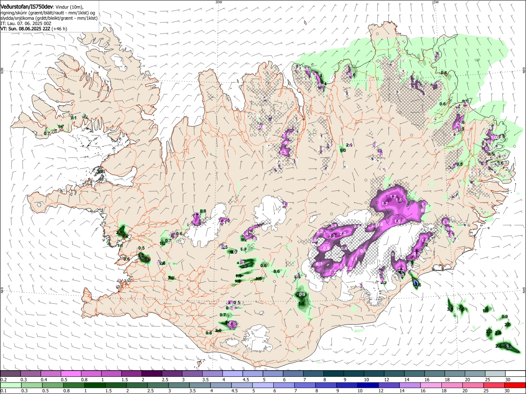Pick the dark mauve 0.2 snow legend swatch
Image resolution: width=526 pixels, height=394 pixels.
[10, 374]
